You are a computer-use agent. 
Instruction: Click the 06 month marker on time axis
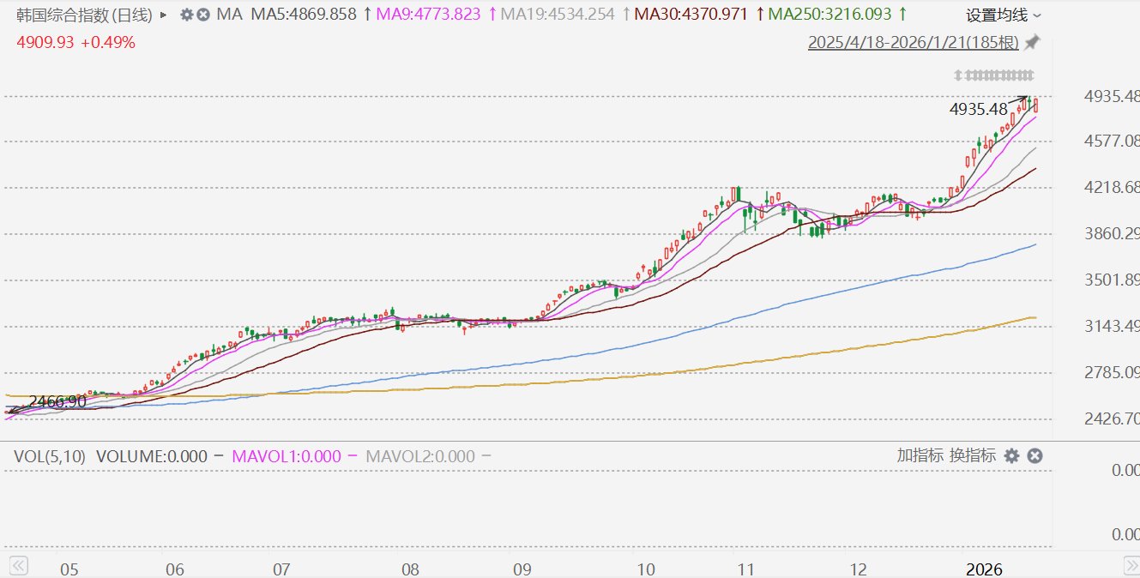point(175,569)
